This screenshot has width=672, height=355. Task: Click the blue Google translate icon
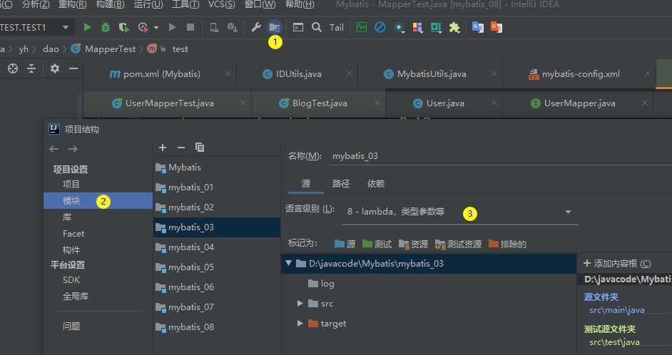coord(477,27)
